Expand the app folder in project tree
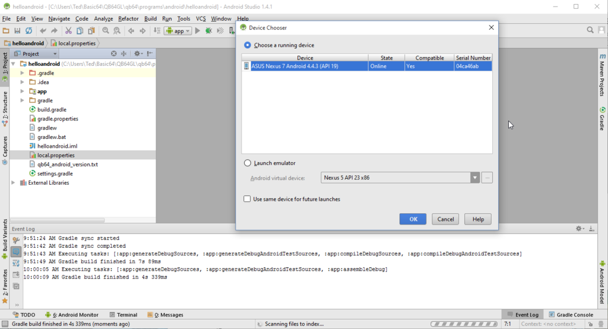 (23, 91)
